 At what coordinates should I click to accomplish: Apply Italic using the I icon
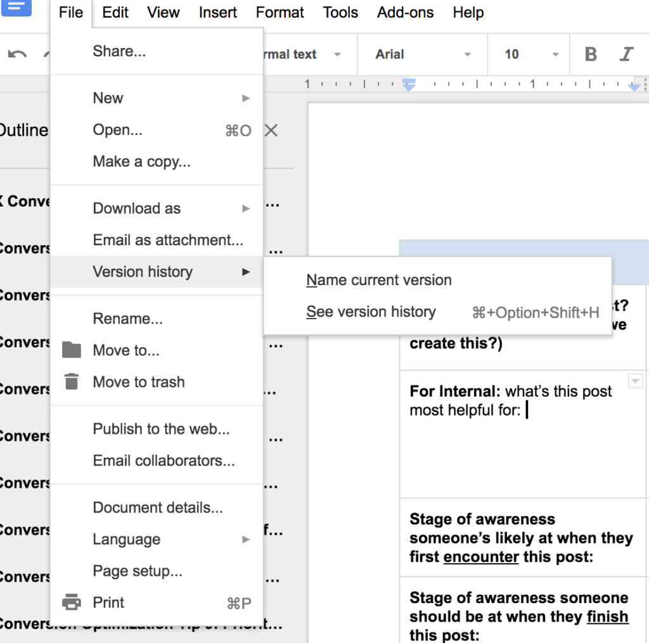pos(626,54)
